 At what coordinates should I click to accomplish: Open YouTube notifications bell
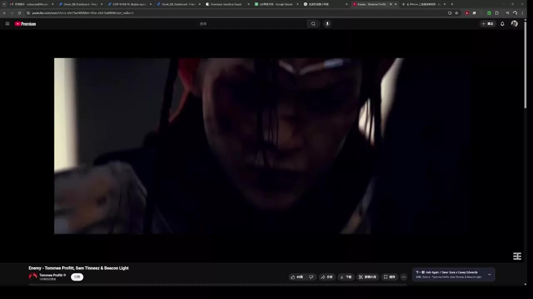coord(502,24)
